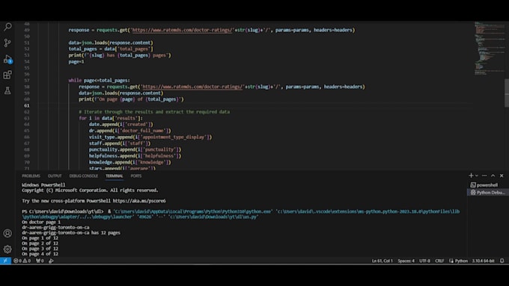The width and height of the screenshot is (509, 286).
Task: Click 'for i in data['results']:' line
Action: 110,118
